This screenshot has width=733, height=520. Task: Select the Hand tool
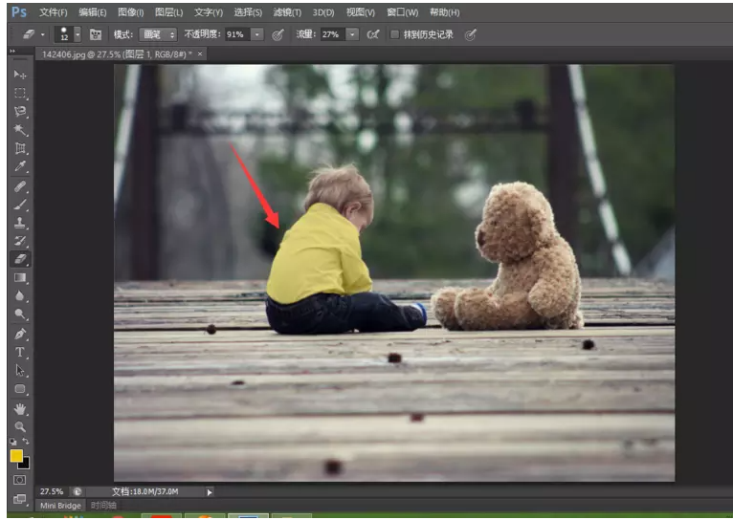tap(20, 408)
